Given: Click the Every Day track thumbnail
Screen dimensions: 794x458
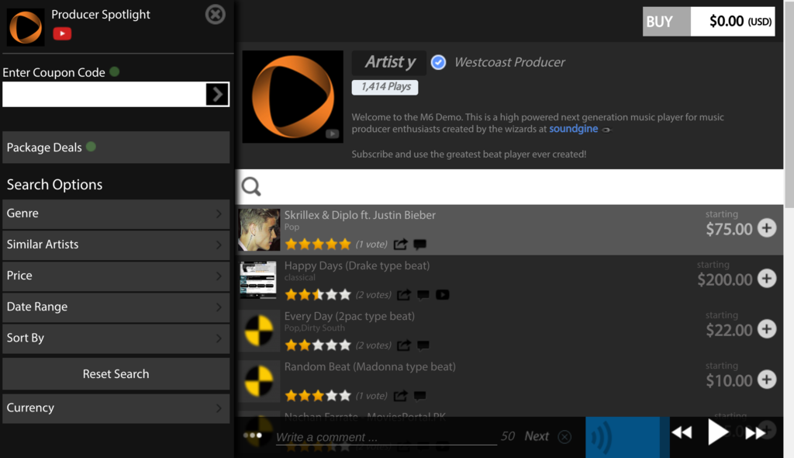Looking at the screenshot, I should click(259, 331).
